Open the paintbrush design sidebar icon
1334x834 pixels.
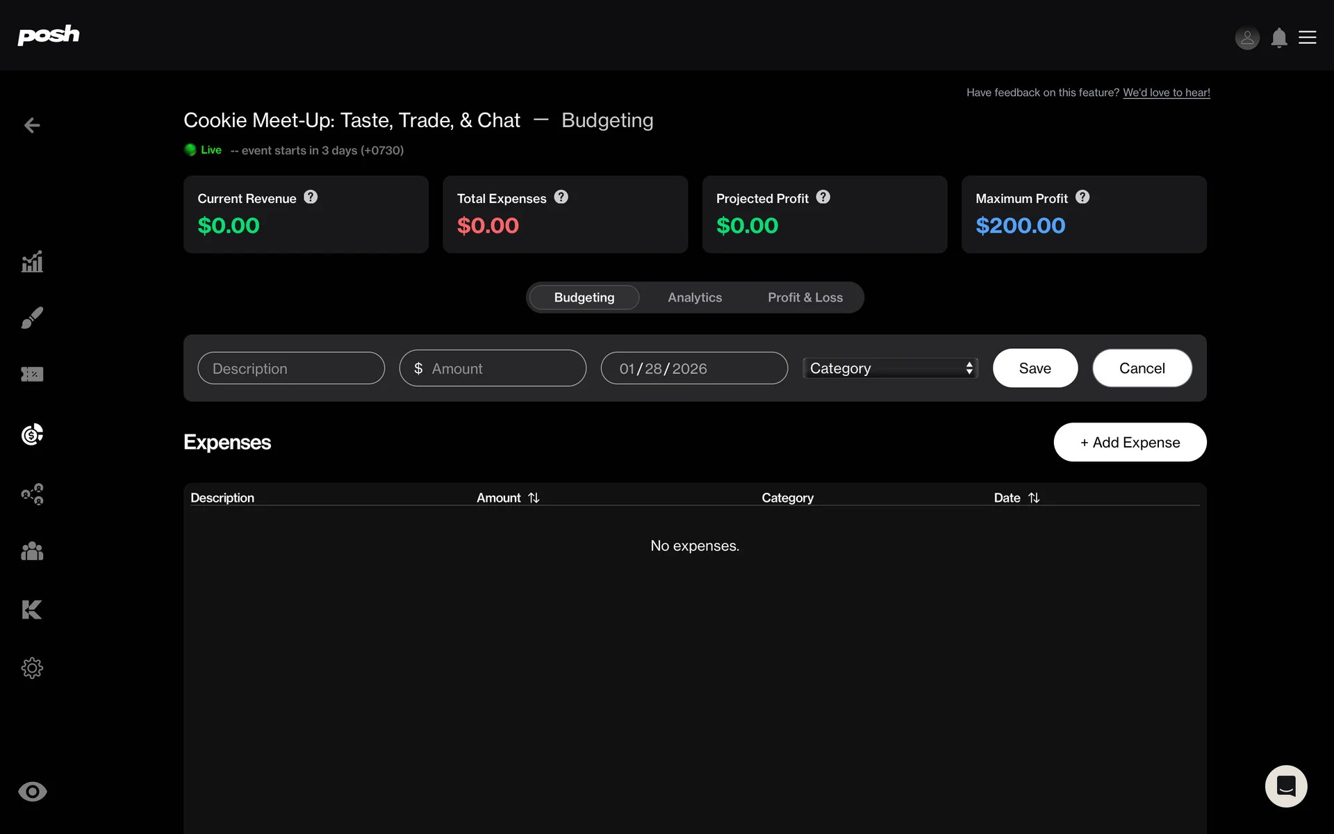coord(32,318)
